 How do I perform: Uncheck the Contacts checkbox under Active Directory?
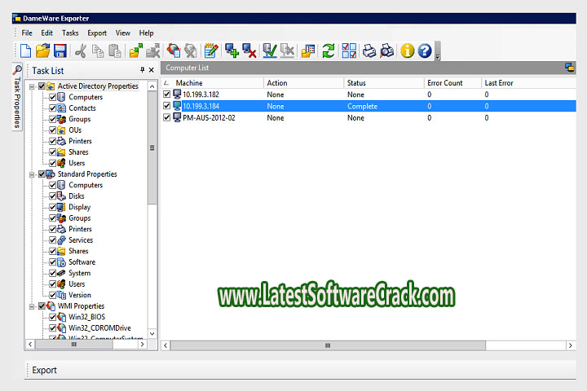(53, 108)
